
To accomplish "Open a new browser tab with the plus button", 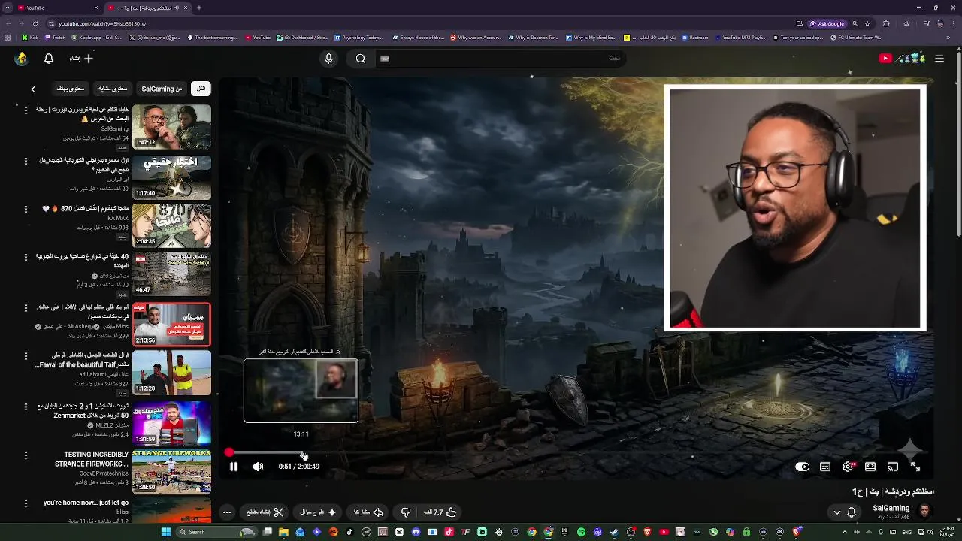I will pos(198,8).
